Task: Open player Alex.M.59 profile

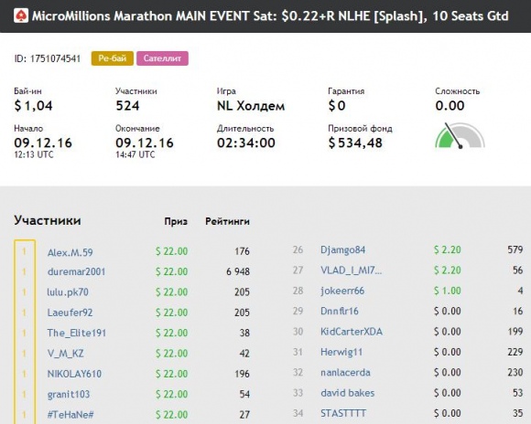Action: tap(70, 252)
